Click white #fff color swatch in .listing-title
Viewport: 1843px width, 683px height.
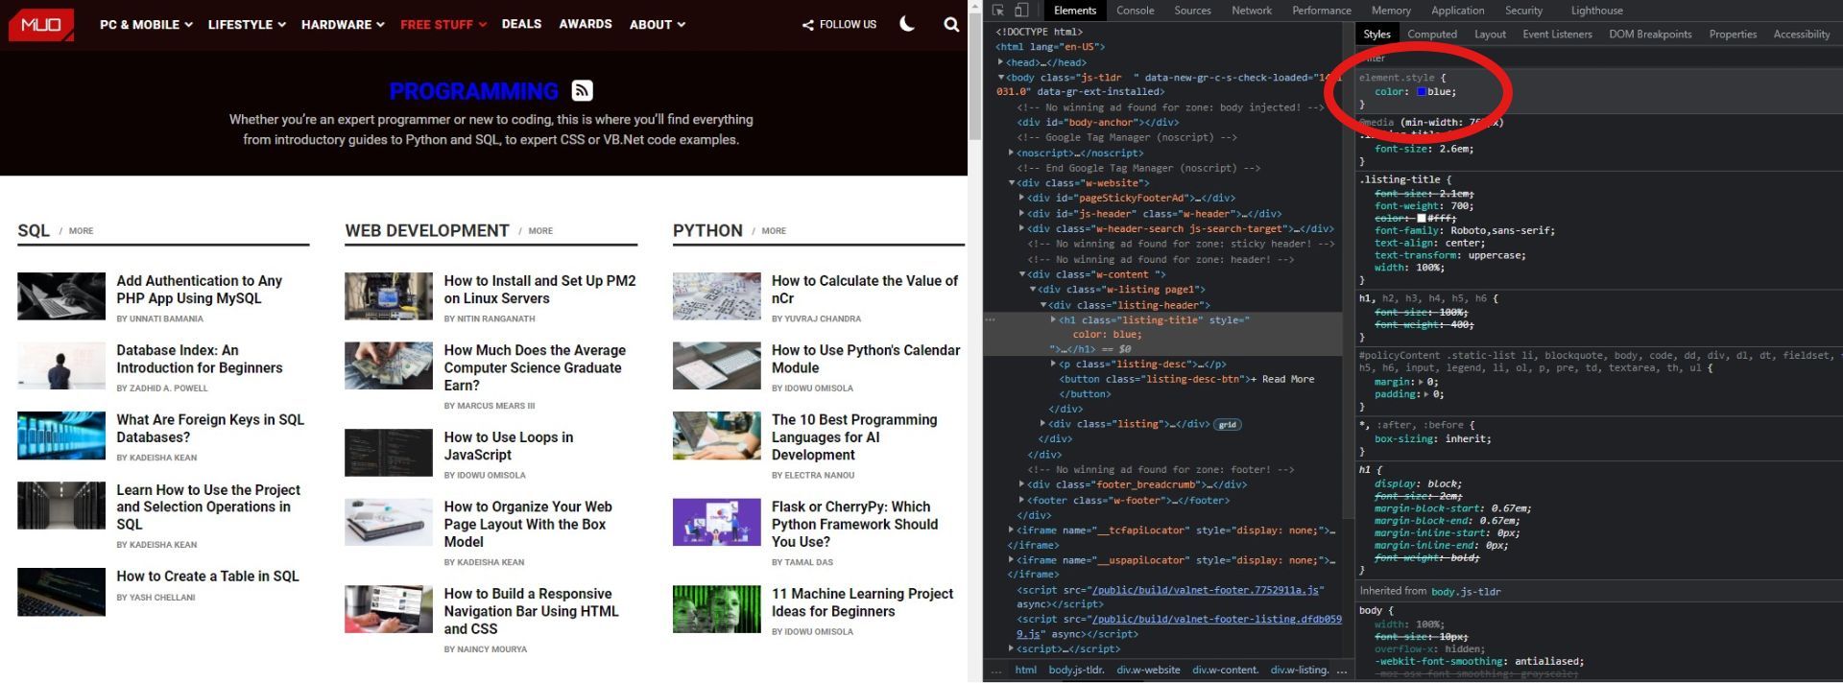(x=1422, y=219)
